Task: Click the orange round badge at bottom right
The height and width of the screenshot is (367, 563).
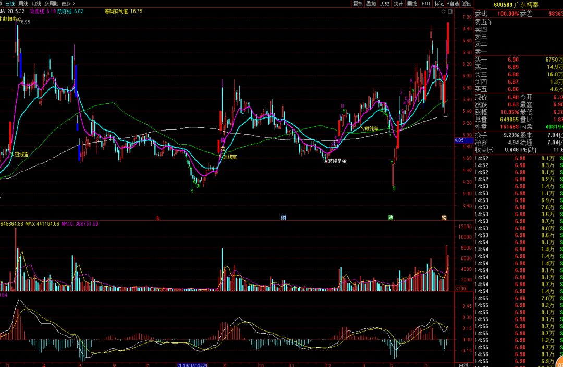Action: tap(558, 360)
